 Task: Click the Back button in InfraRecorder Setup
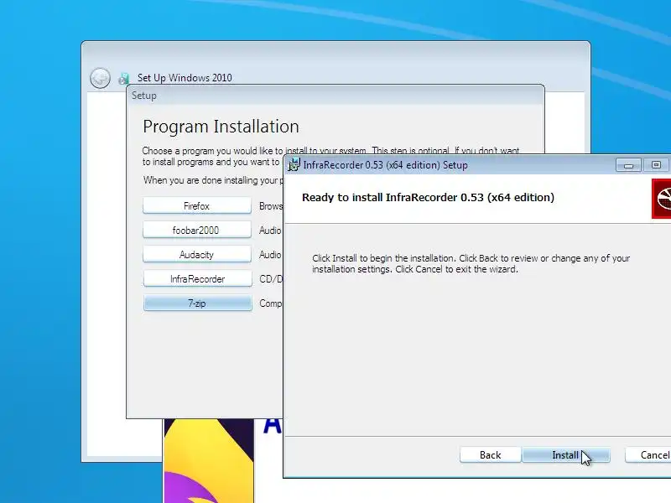click(491, 455)
